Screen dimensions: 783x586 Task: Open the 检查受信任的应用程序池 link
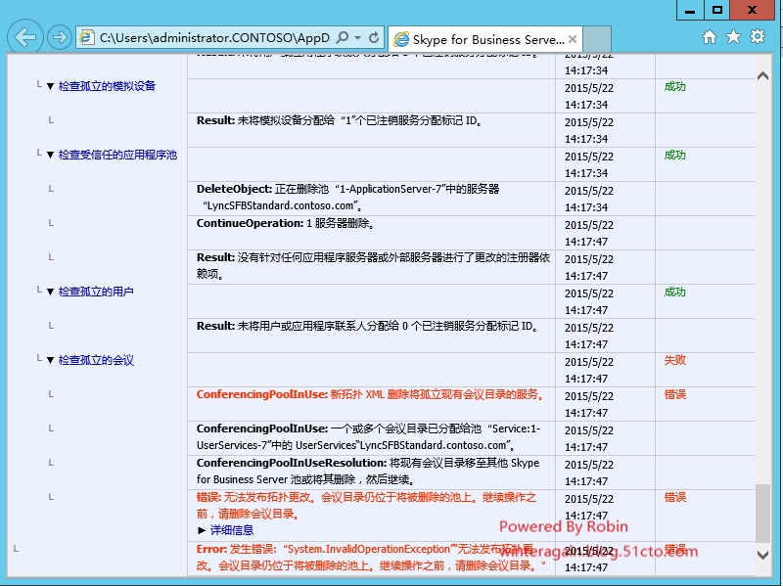point(117,155)
